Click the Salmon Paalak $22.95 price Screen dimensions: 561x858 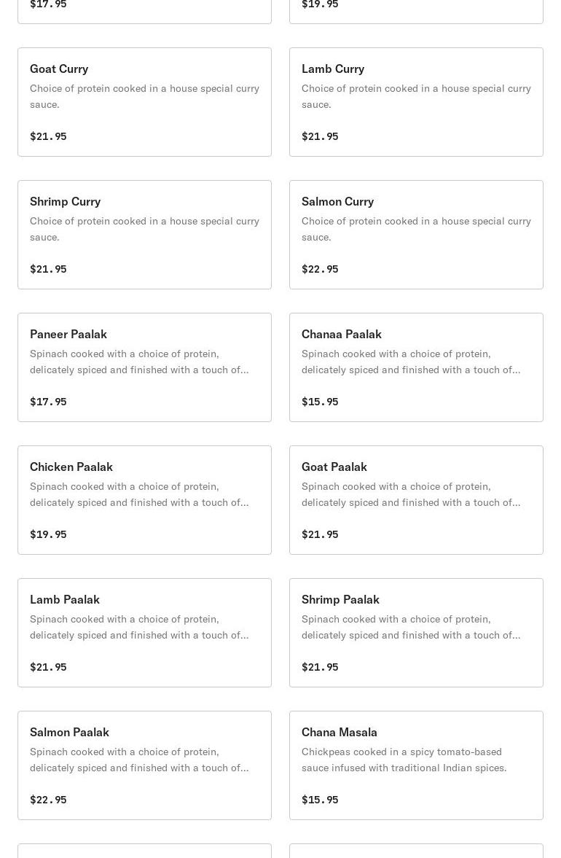point(48,800)
